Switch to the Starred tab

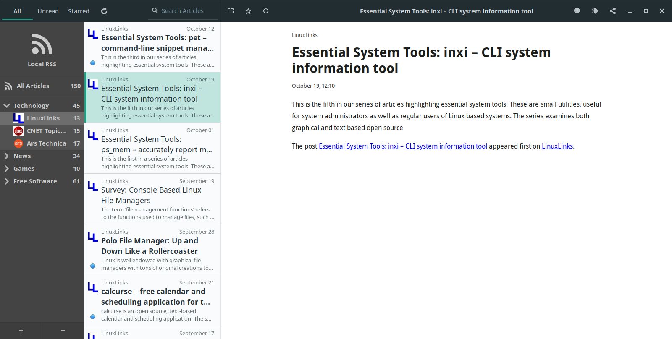coord(79,11)
